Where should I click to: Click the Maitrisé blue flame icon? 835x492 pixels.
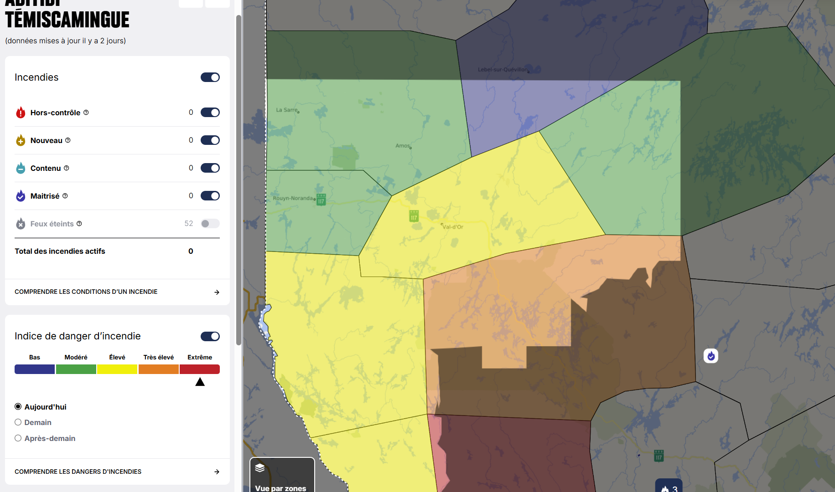21,196
